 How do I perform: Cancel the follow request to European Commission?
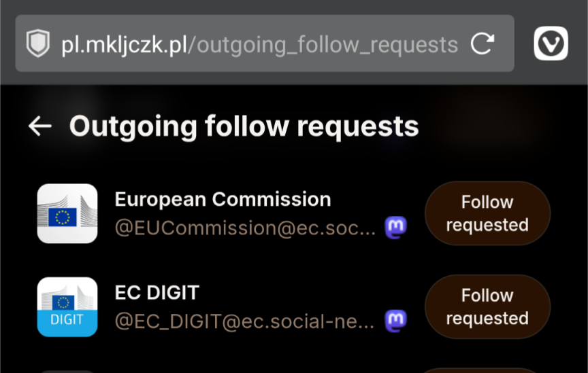tap(487, 213)
